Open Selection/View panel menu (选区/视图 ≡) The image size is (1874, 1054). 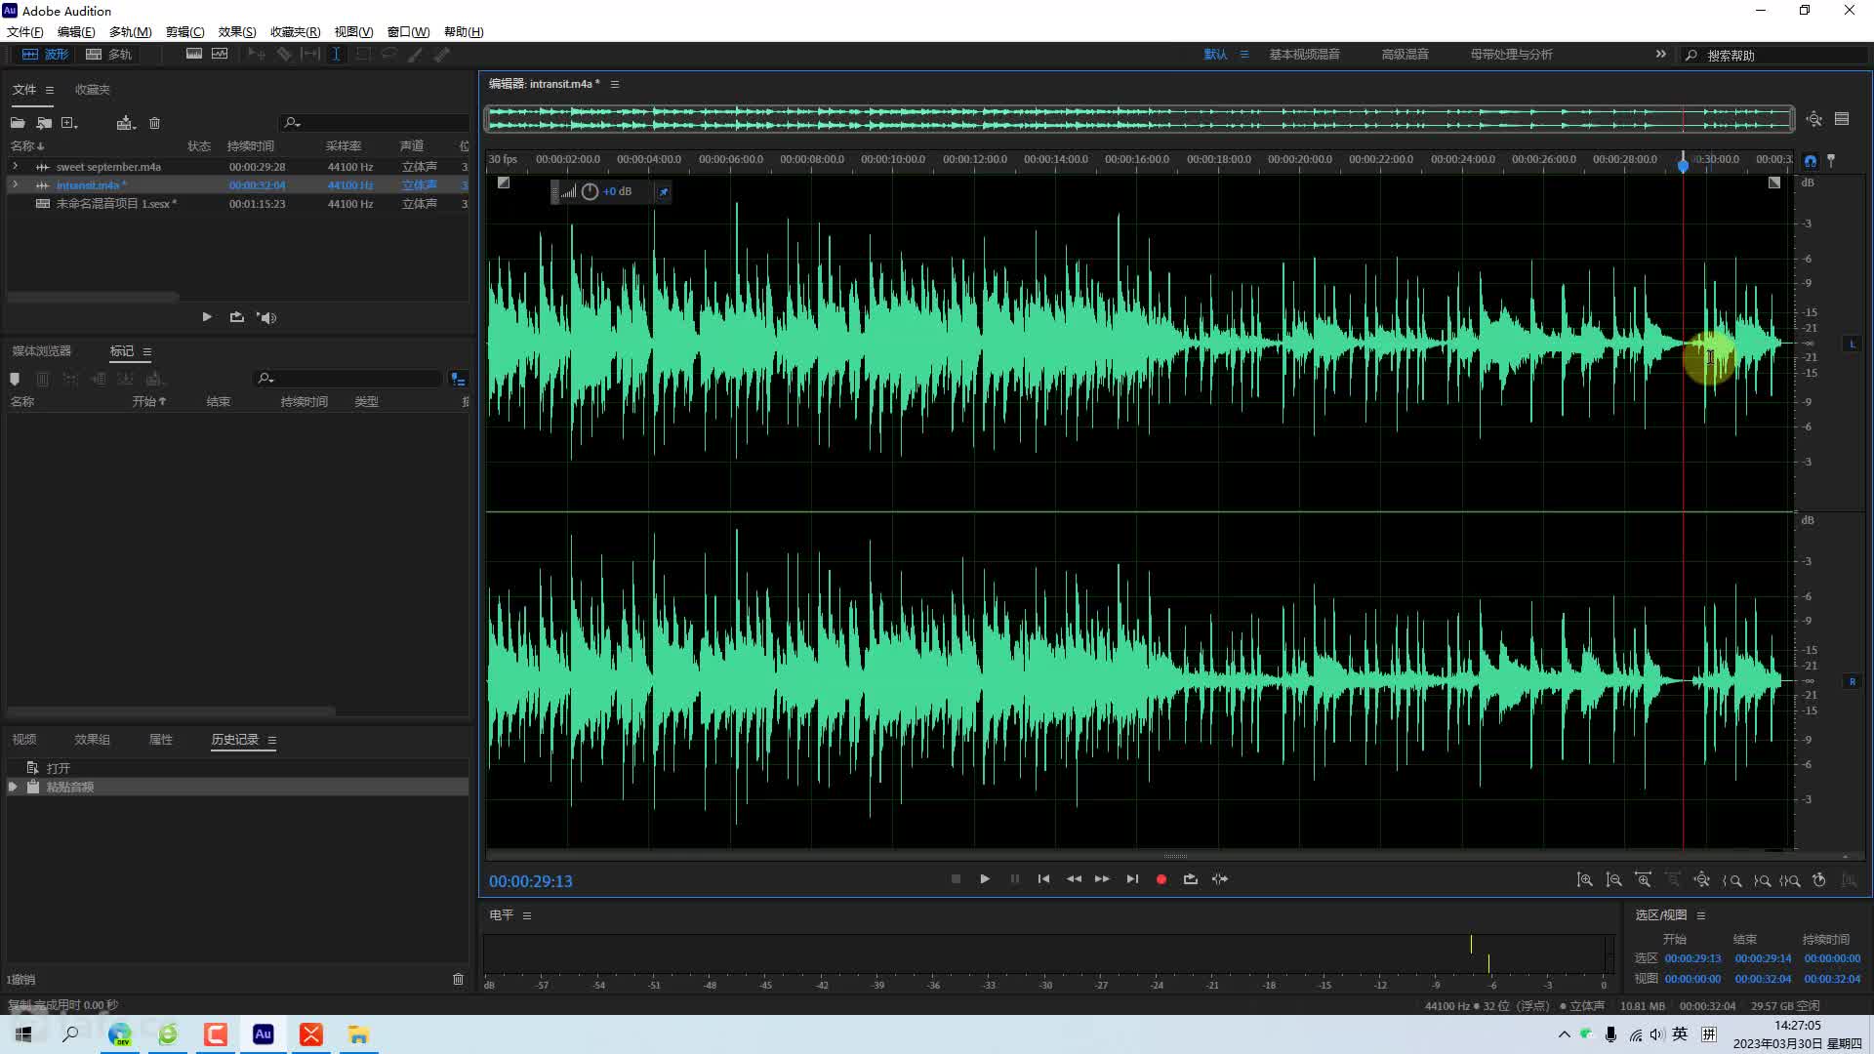coord(1701,915)
